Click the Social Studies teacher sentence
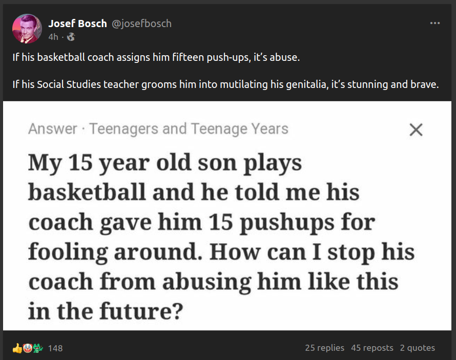The image size is (456, 360). click(225, 84)
